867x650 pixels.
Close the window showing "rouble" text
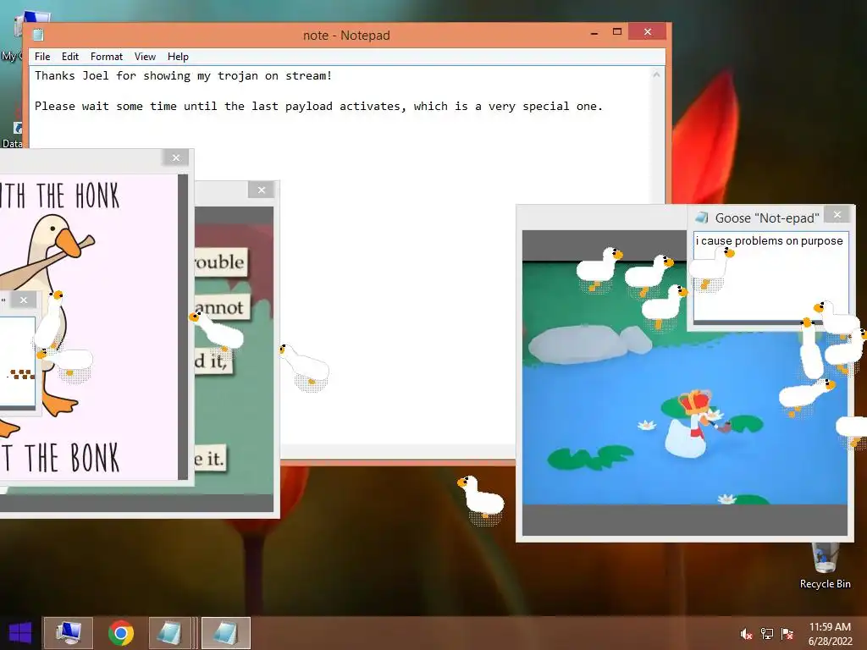pyautogui.click(x=262, y=190)
